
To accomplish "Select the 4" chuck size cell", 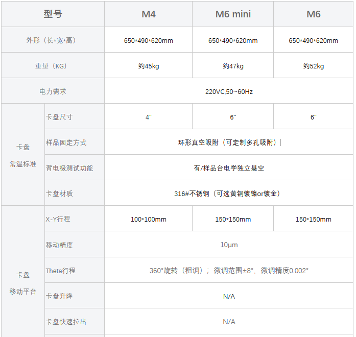I will [148, 117].
